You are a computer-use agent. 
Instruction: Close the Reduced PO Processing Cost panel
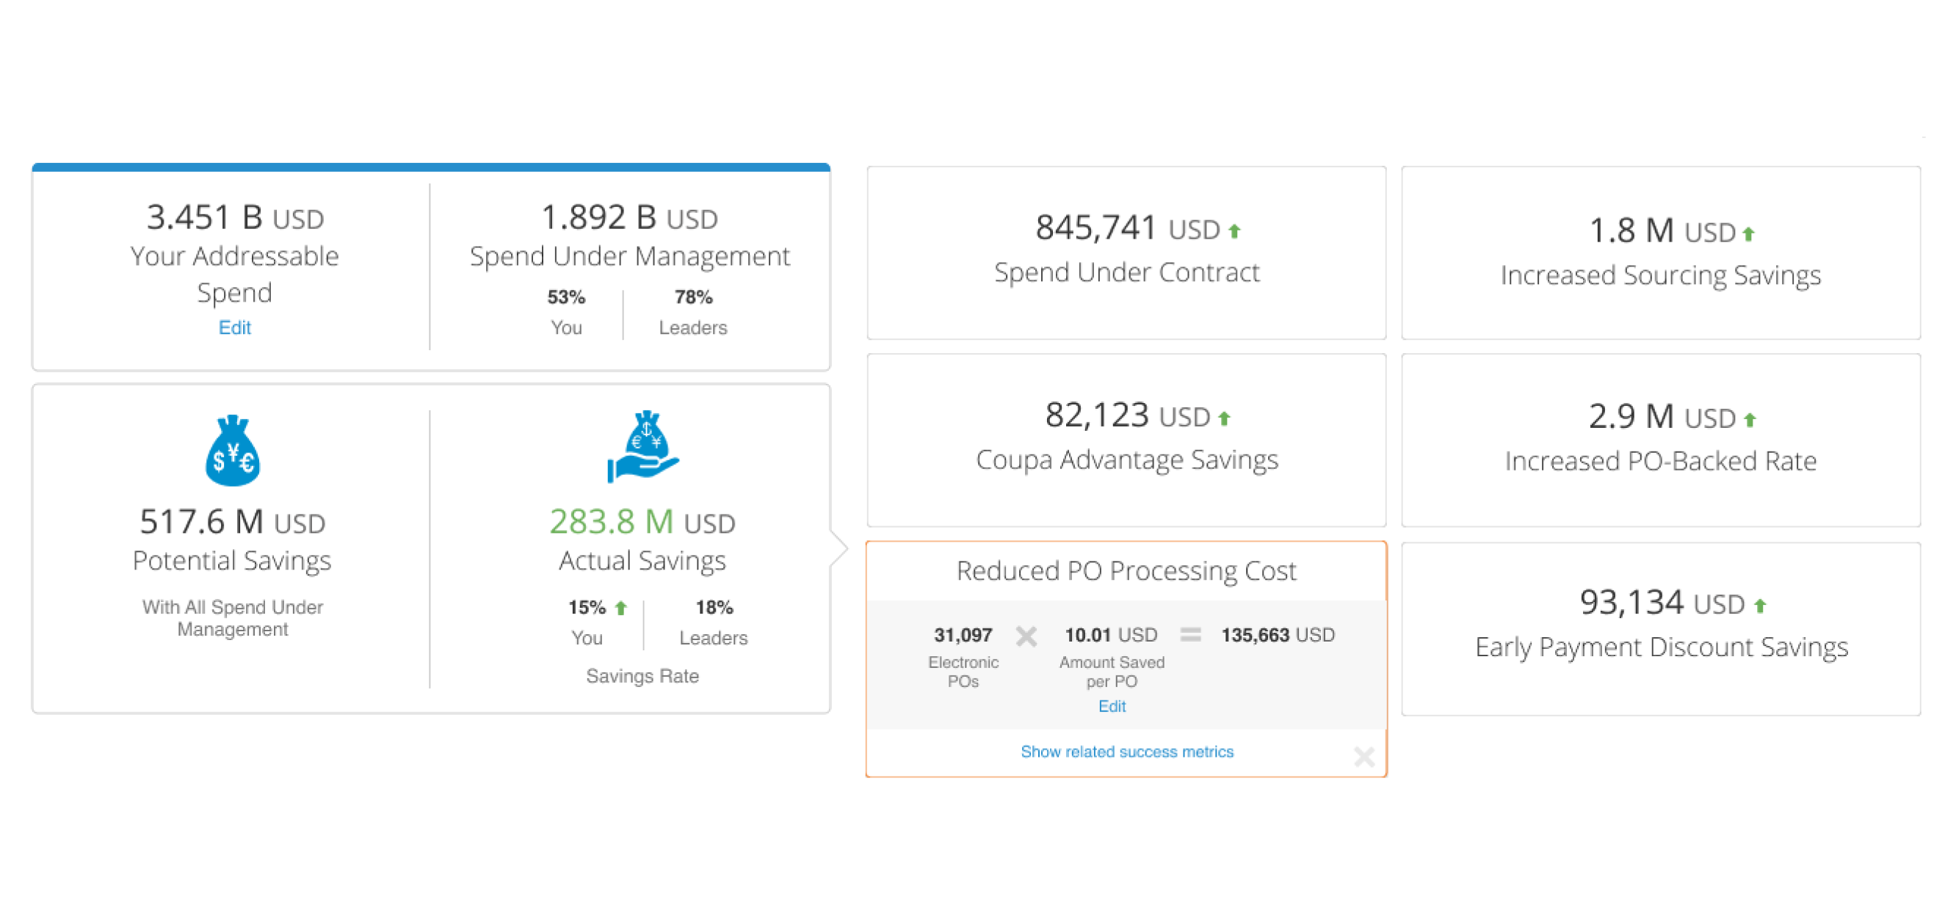tap(1363, 756)
